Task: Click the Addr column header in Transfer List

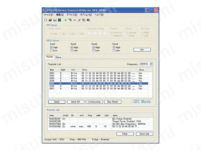Action: click(64, 70)
